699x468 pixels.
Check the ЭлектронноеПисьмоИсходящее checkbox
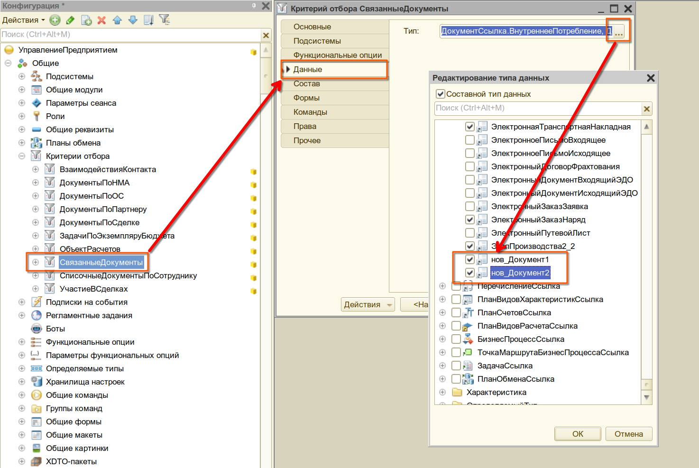pyautogui.click(x=470, y=153)
